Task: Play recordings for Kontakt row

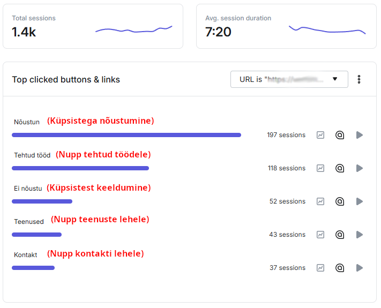Action: coord(360,268)
